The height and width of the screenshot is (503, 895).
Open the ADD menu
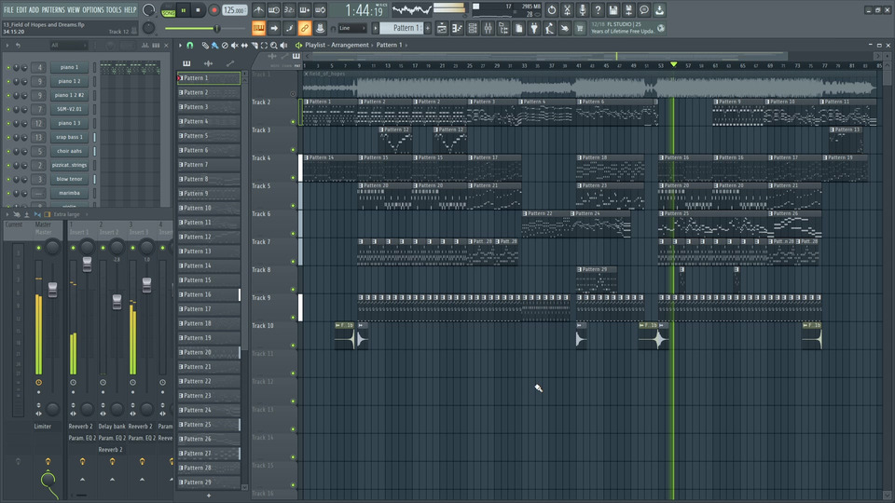click(34, 9)
